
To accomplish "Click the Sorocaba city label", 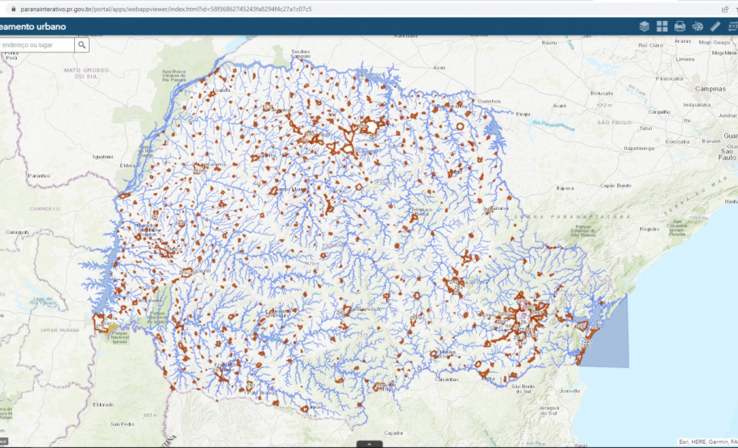I will click(674, 141).
